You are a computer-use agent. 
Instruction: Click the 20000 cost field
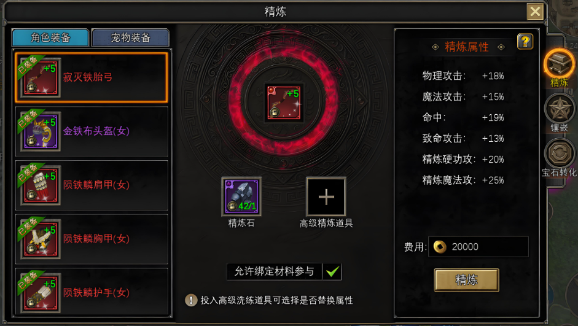tap(478, 247)
